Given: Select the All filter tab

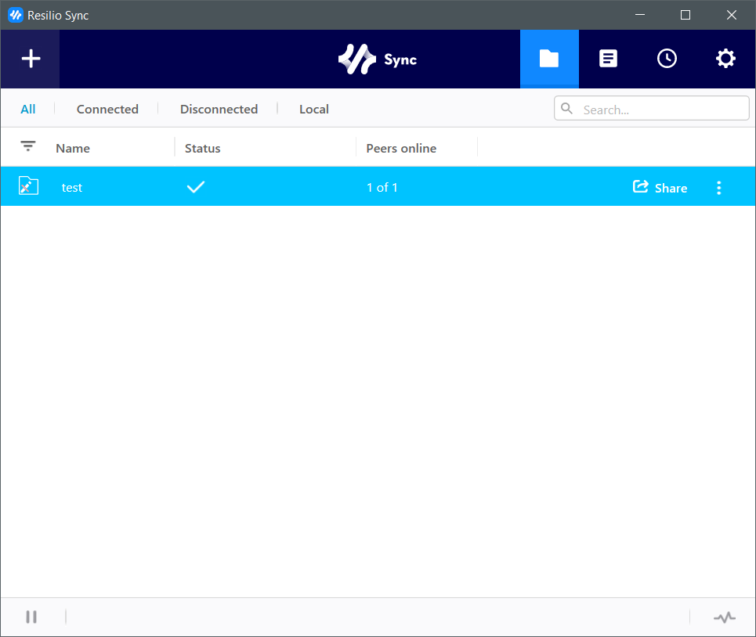Looking at the screenshot, I should (x=28, y=110).
